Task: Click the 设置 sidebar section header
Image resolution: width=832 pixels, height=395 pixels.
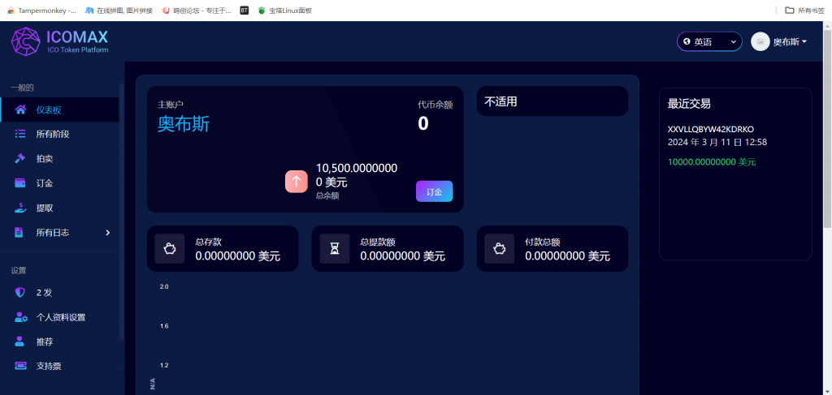Action: [x=19, y=271]
